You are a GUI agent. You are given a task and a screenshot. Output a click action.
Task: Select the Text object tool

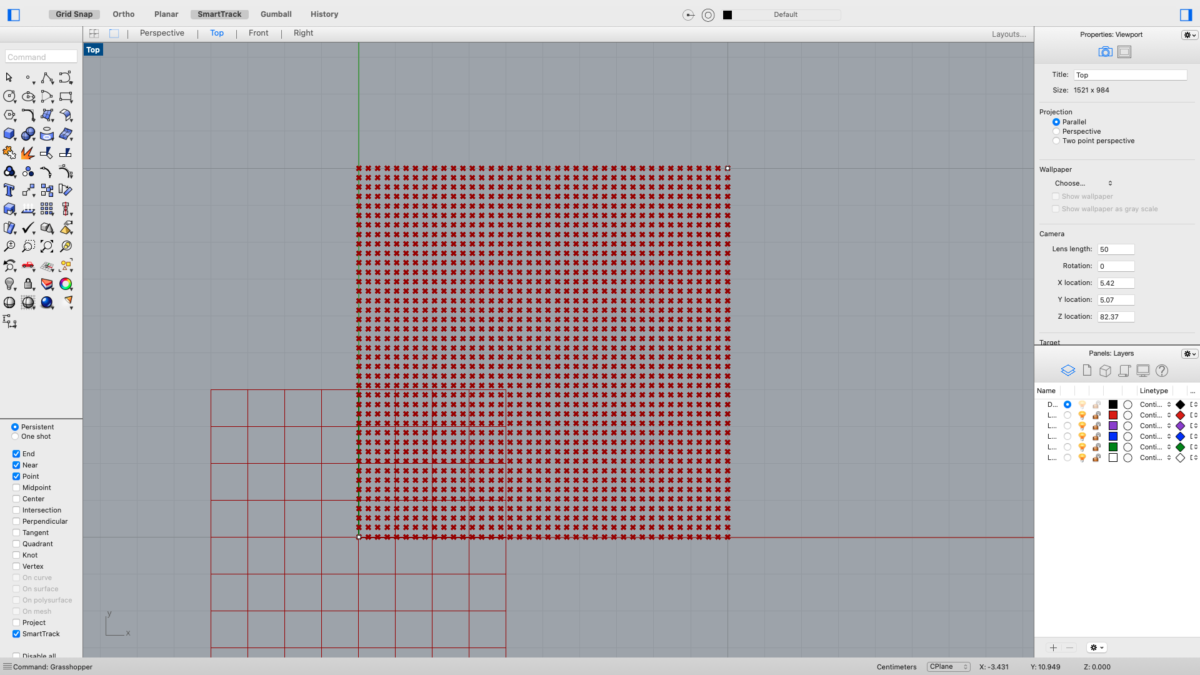click(9, 190)
